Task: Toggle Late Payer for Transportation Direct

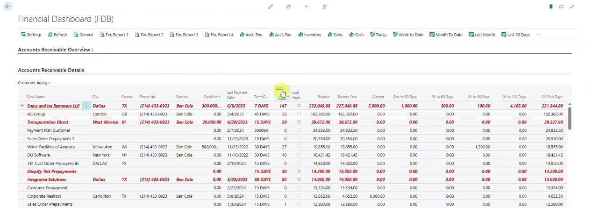Action: (x=299, y=122)
